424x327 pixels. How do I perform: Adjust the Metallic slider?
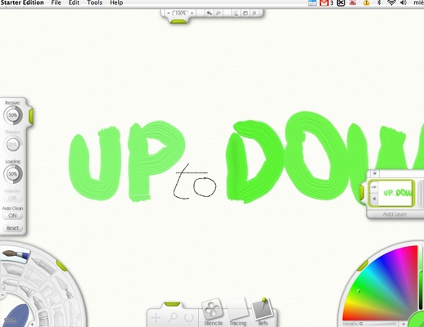(369, 324)
